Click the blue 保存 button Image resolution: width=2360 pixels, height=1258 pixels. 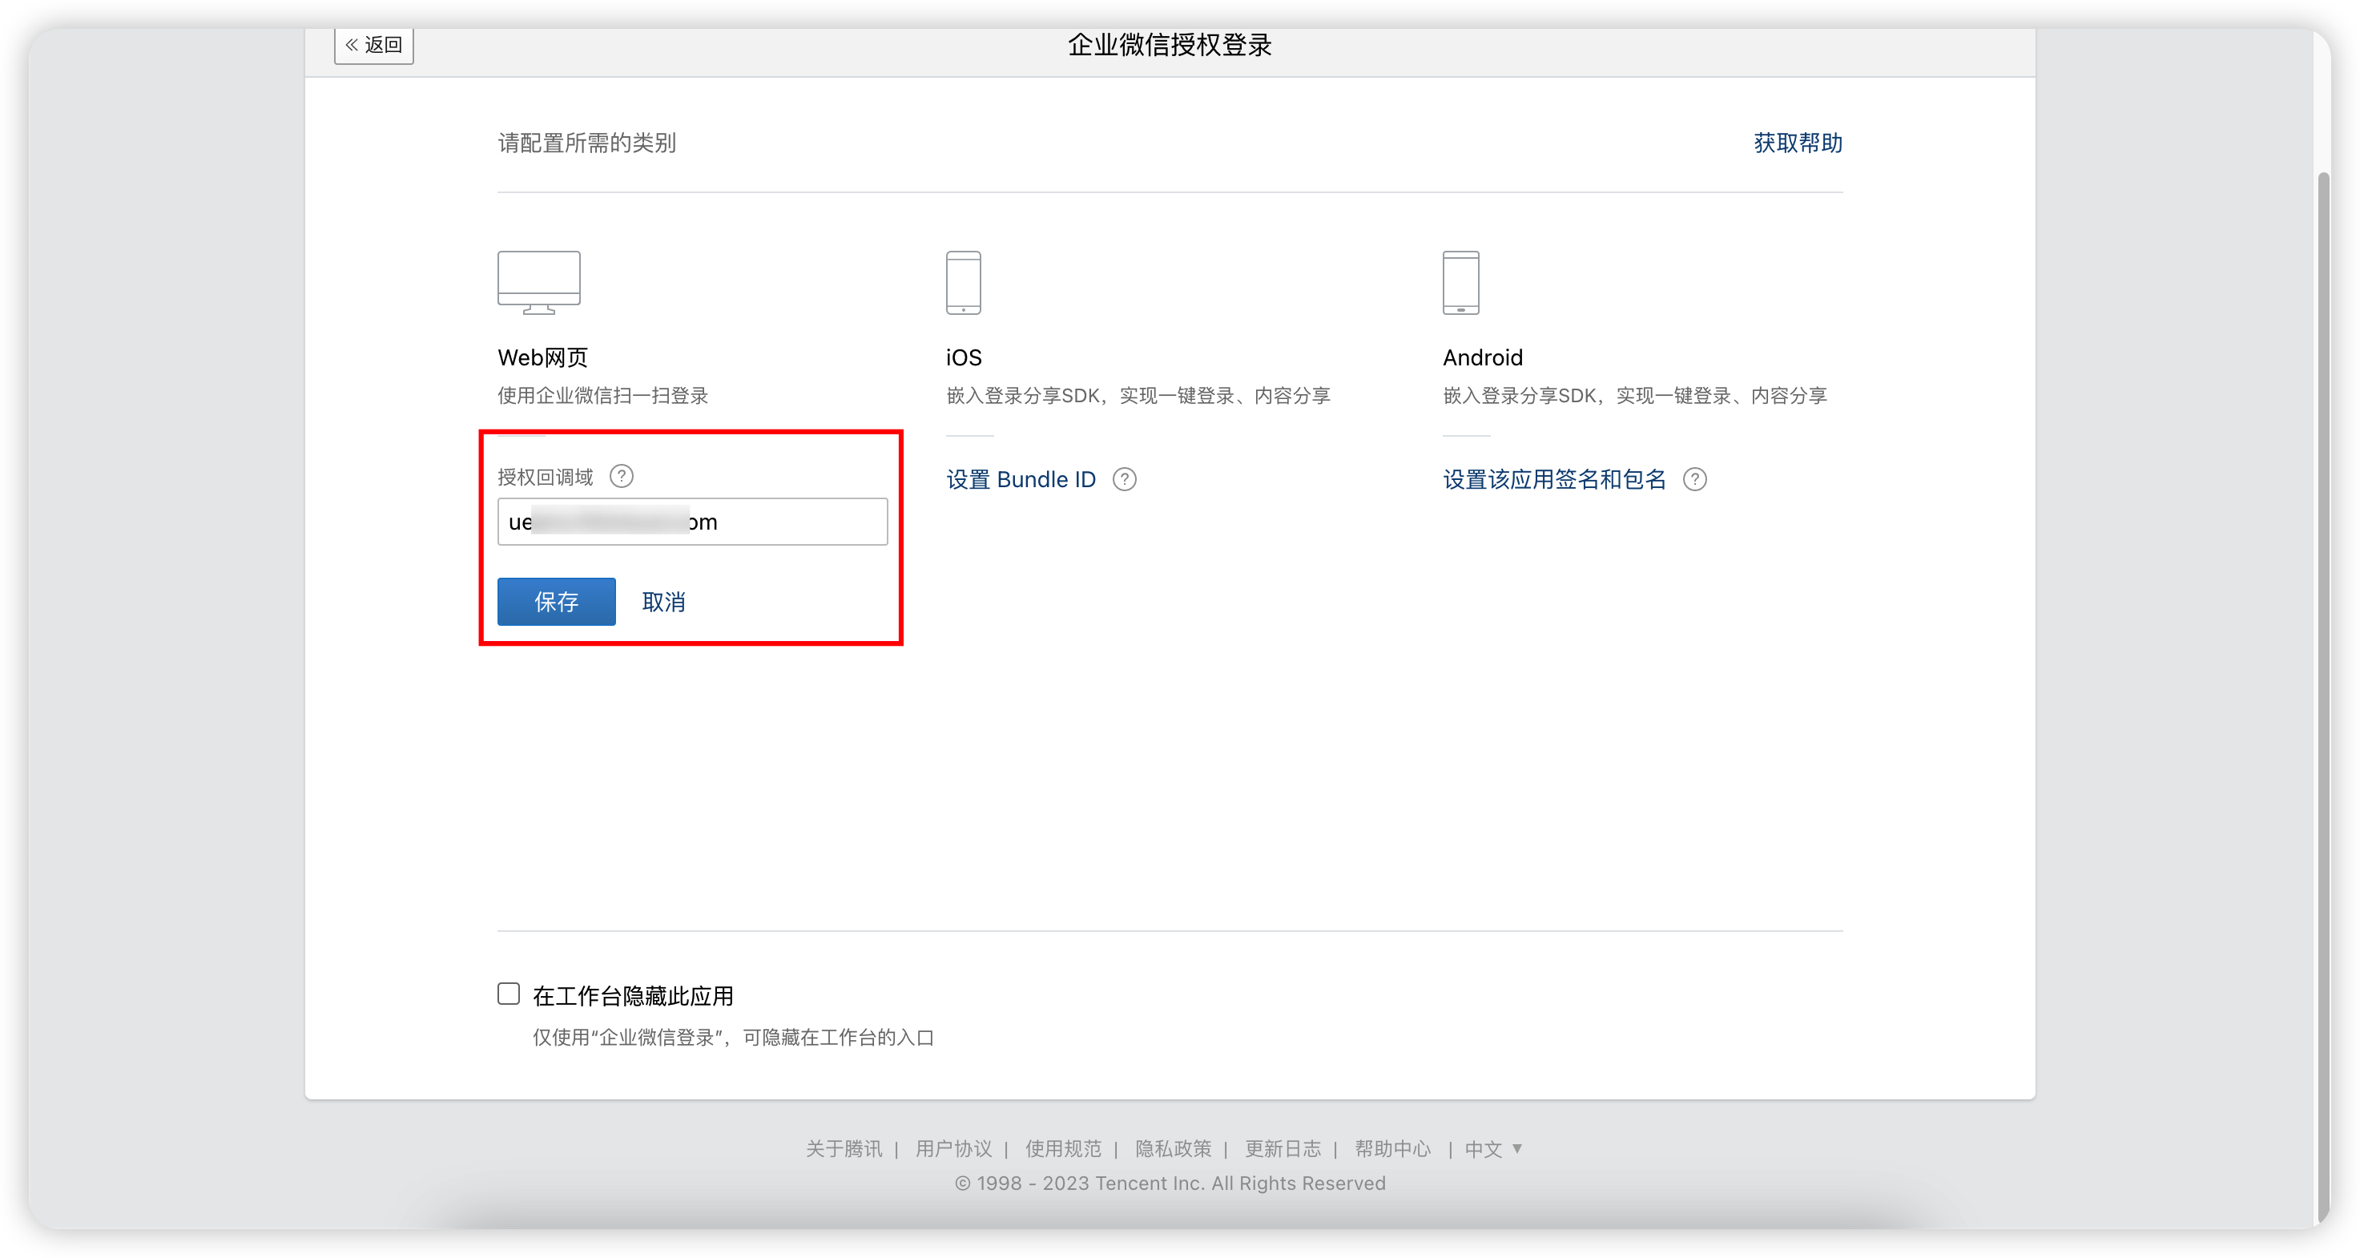556,602
